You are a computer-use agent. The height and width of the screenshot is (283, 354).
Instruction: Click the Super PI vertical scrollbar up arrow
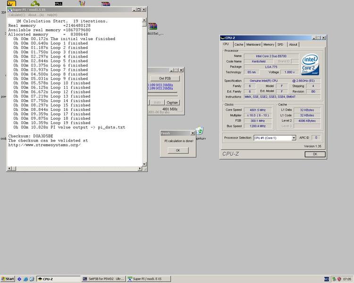tap(144, 20)
